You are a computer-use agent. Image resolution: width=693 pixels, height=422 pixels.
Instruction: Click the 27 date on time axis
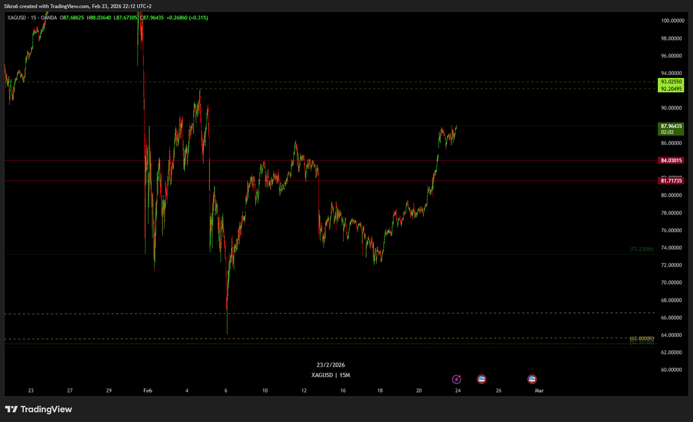(69, 391)
